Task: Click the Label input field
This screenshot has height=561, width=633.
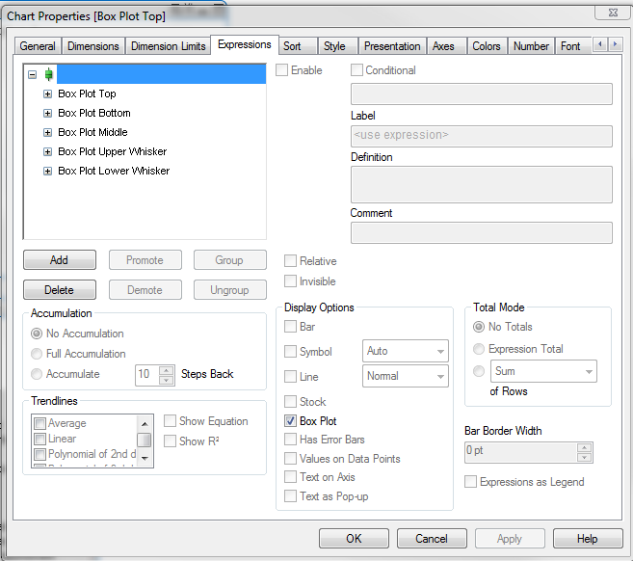Action: [482, 137]
